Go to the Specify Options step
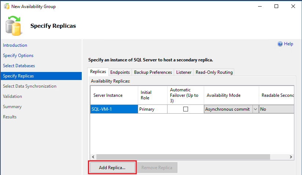 (x=18, y=56)
